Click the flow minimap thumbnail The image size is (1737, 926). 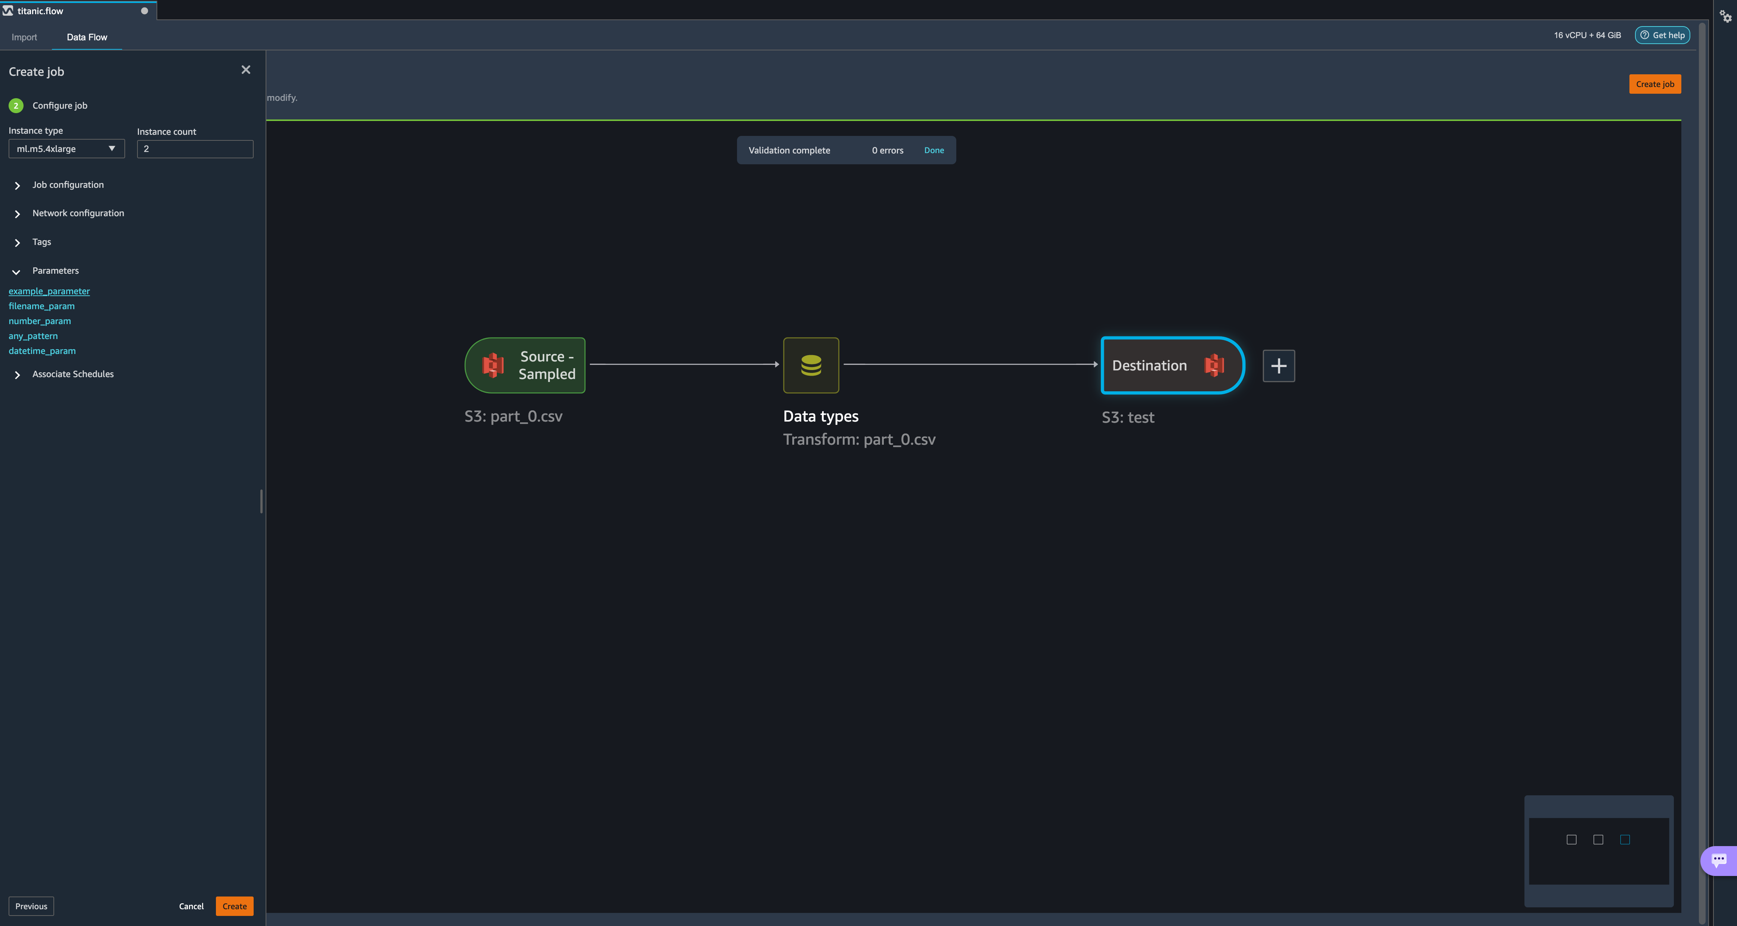(1598, 851)
